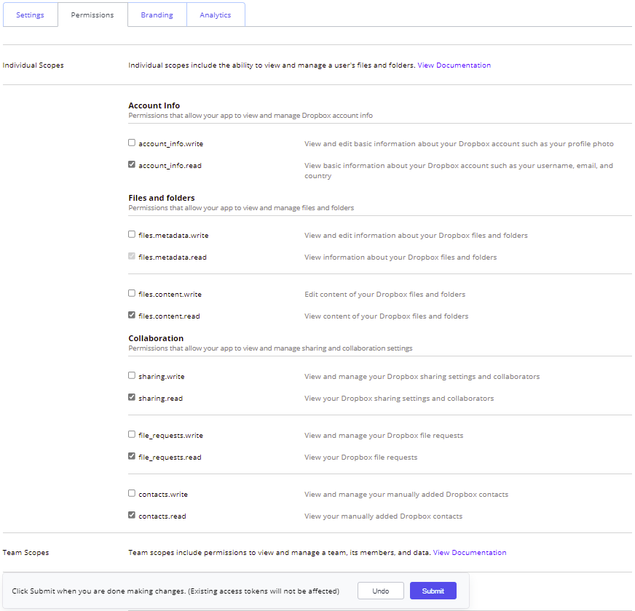
Task: Select the Permissions tab
Action: (92, 15)
